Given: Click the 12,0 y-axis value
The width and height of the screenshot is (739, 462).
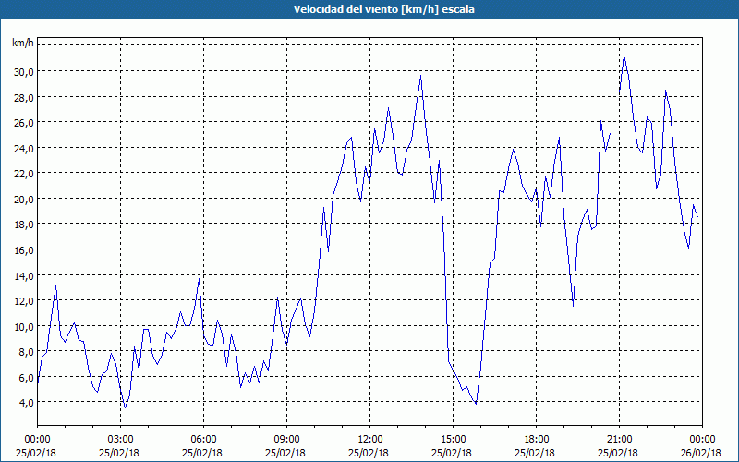Looking at the screenshot, I should [24, 301].
